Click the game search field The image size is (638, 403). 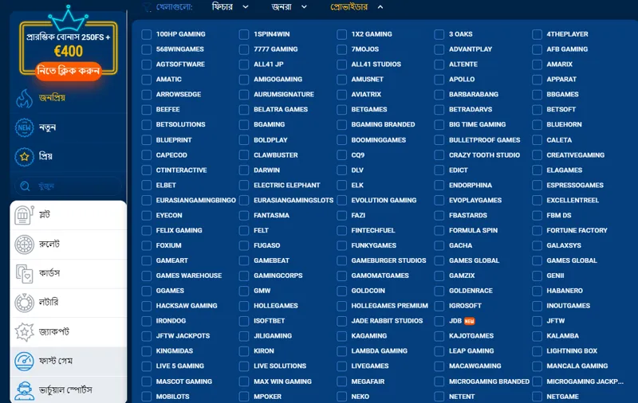pyautogui.click(x=68, y=186)
